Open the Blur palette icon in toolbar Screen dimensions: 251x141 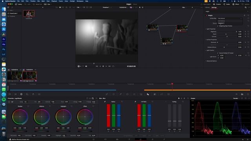coord(148,94)
